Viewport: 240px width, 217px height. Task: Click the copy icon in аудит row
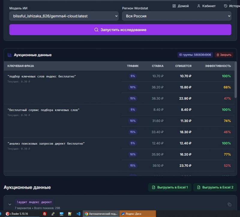(229, 204)
